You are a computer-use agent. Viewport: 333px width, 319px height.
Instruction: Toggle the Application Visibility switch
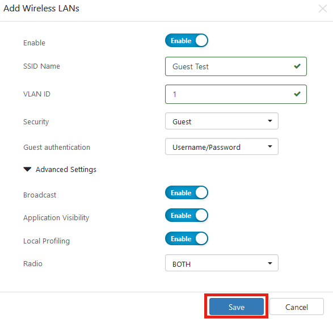[x=187, y=215]
